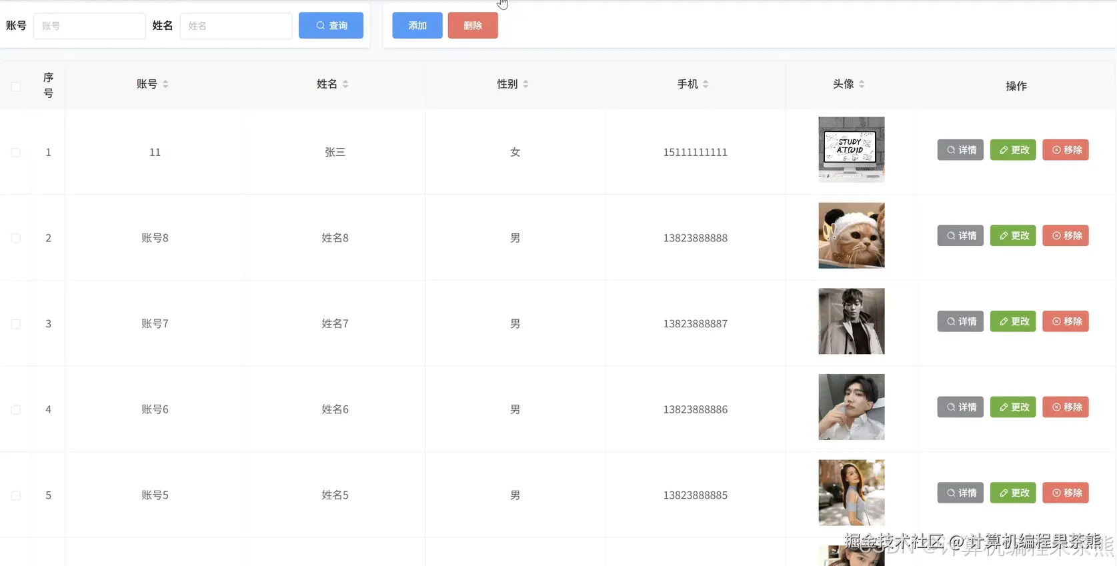Click the 操作 column header
Image resolution: width=1117 pixels, height=566 pixels.
[1016, 86]
